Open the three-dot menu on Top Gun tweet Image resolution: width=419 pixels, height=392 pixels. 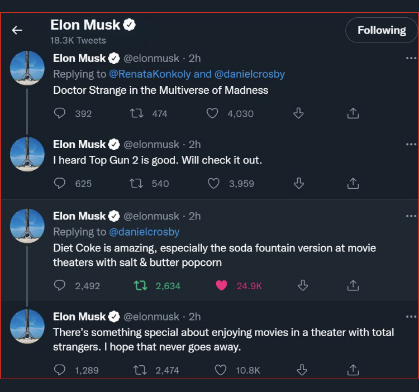(411, 145)
